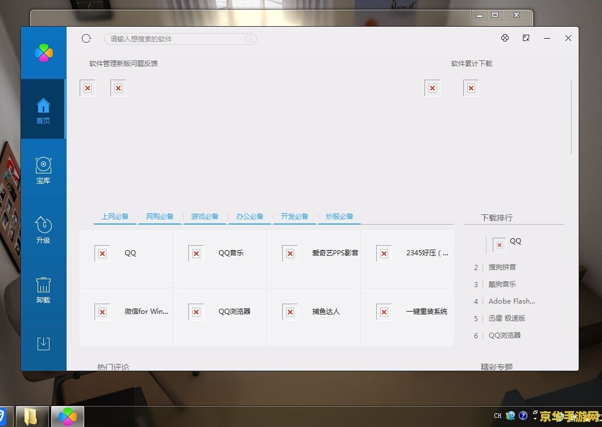Switch to the 网购必备 tab
Viewport: 602px width, 427px height.
(160, 217)
